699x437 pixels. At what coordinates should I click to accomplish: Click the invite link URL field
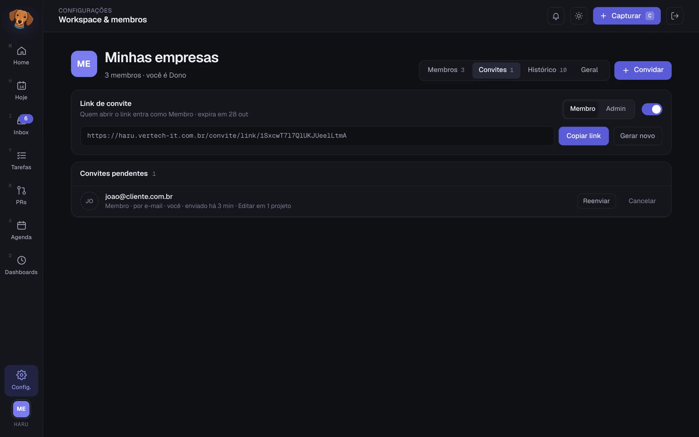317,136
